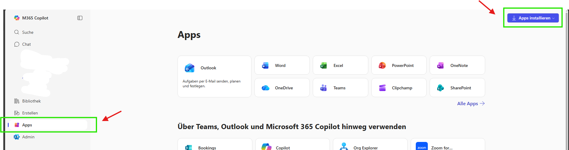Click the Word app icon
The height and width of the screenshot is (150, 569).
coord(265,65)
